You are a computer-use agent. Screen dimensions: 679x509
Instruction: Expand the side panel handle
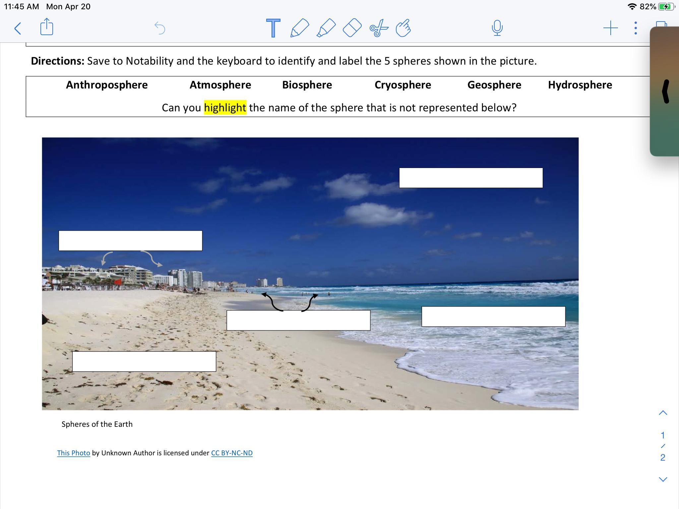point(665,91)
